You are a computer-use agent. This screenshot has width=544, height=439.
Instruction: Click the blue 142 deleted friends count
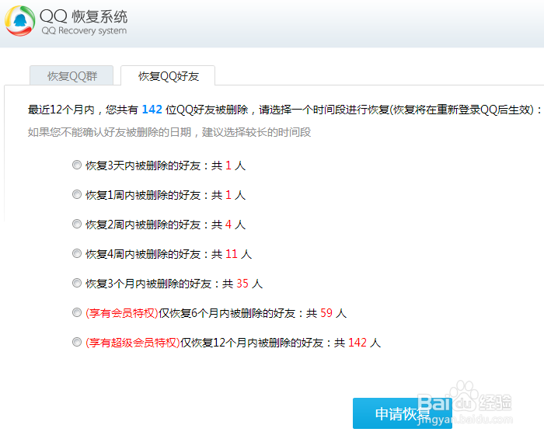pyautogui.click(x=152, y=110)
